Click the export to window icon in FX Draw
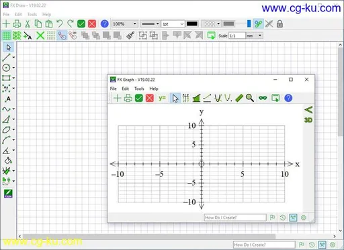Screen dimensions: 344x250 pyautogui.click(x=211, y=36)
